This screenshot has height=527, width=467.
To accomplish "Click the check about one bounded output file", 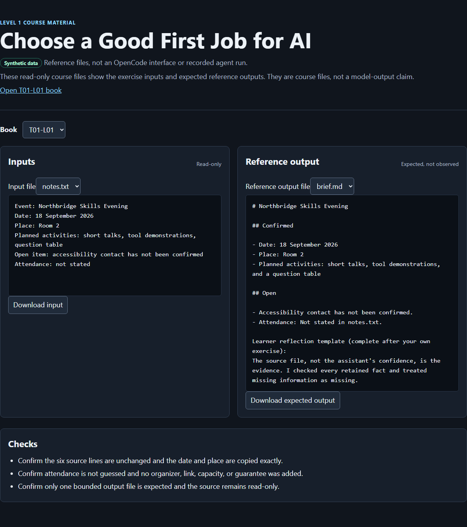I will (149, 486).
